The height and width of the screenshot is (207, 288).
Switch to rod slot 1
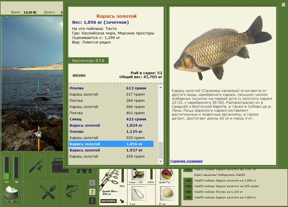[x=92, y=183]
